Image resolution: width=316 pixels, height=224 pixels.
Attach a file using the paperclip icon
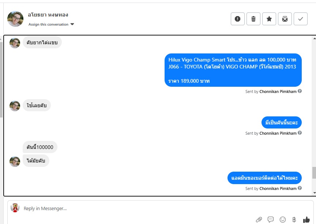(x=259, y=220)
